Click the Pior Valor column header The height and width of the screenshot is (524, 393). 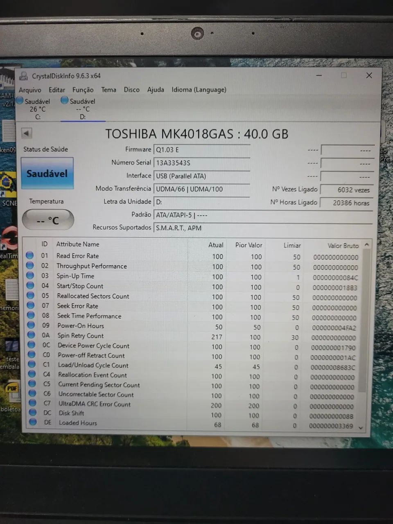pyautogui.click(x=248, y=245)
